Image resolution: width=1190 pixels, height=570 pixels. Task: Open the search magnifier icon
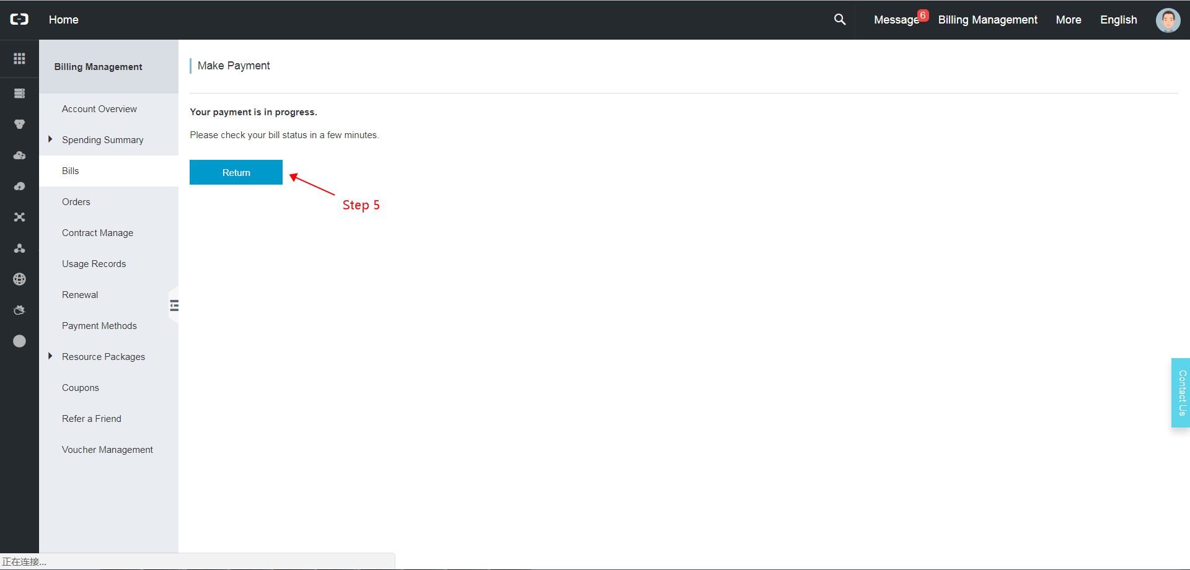pos(840,19)
